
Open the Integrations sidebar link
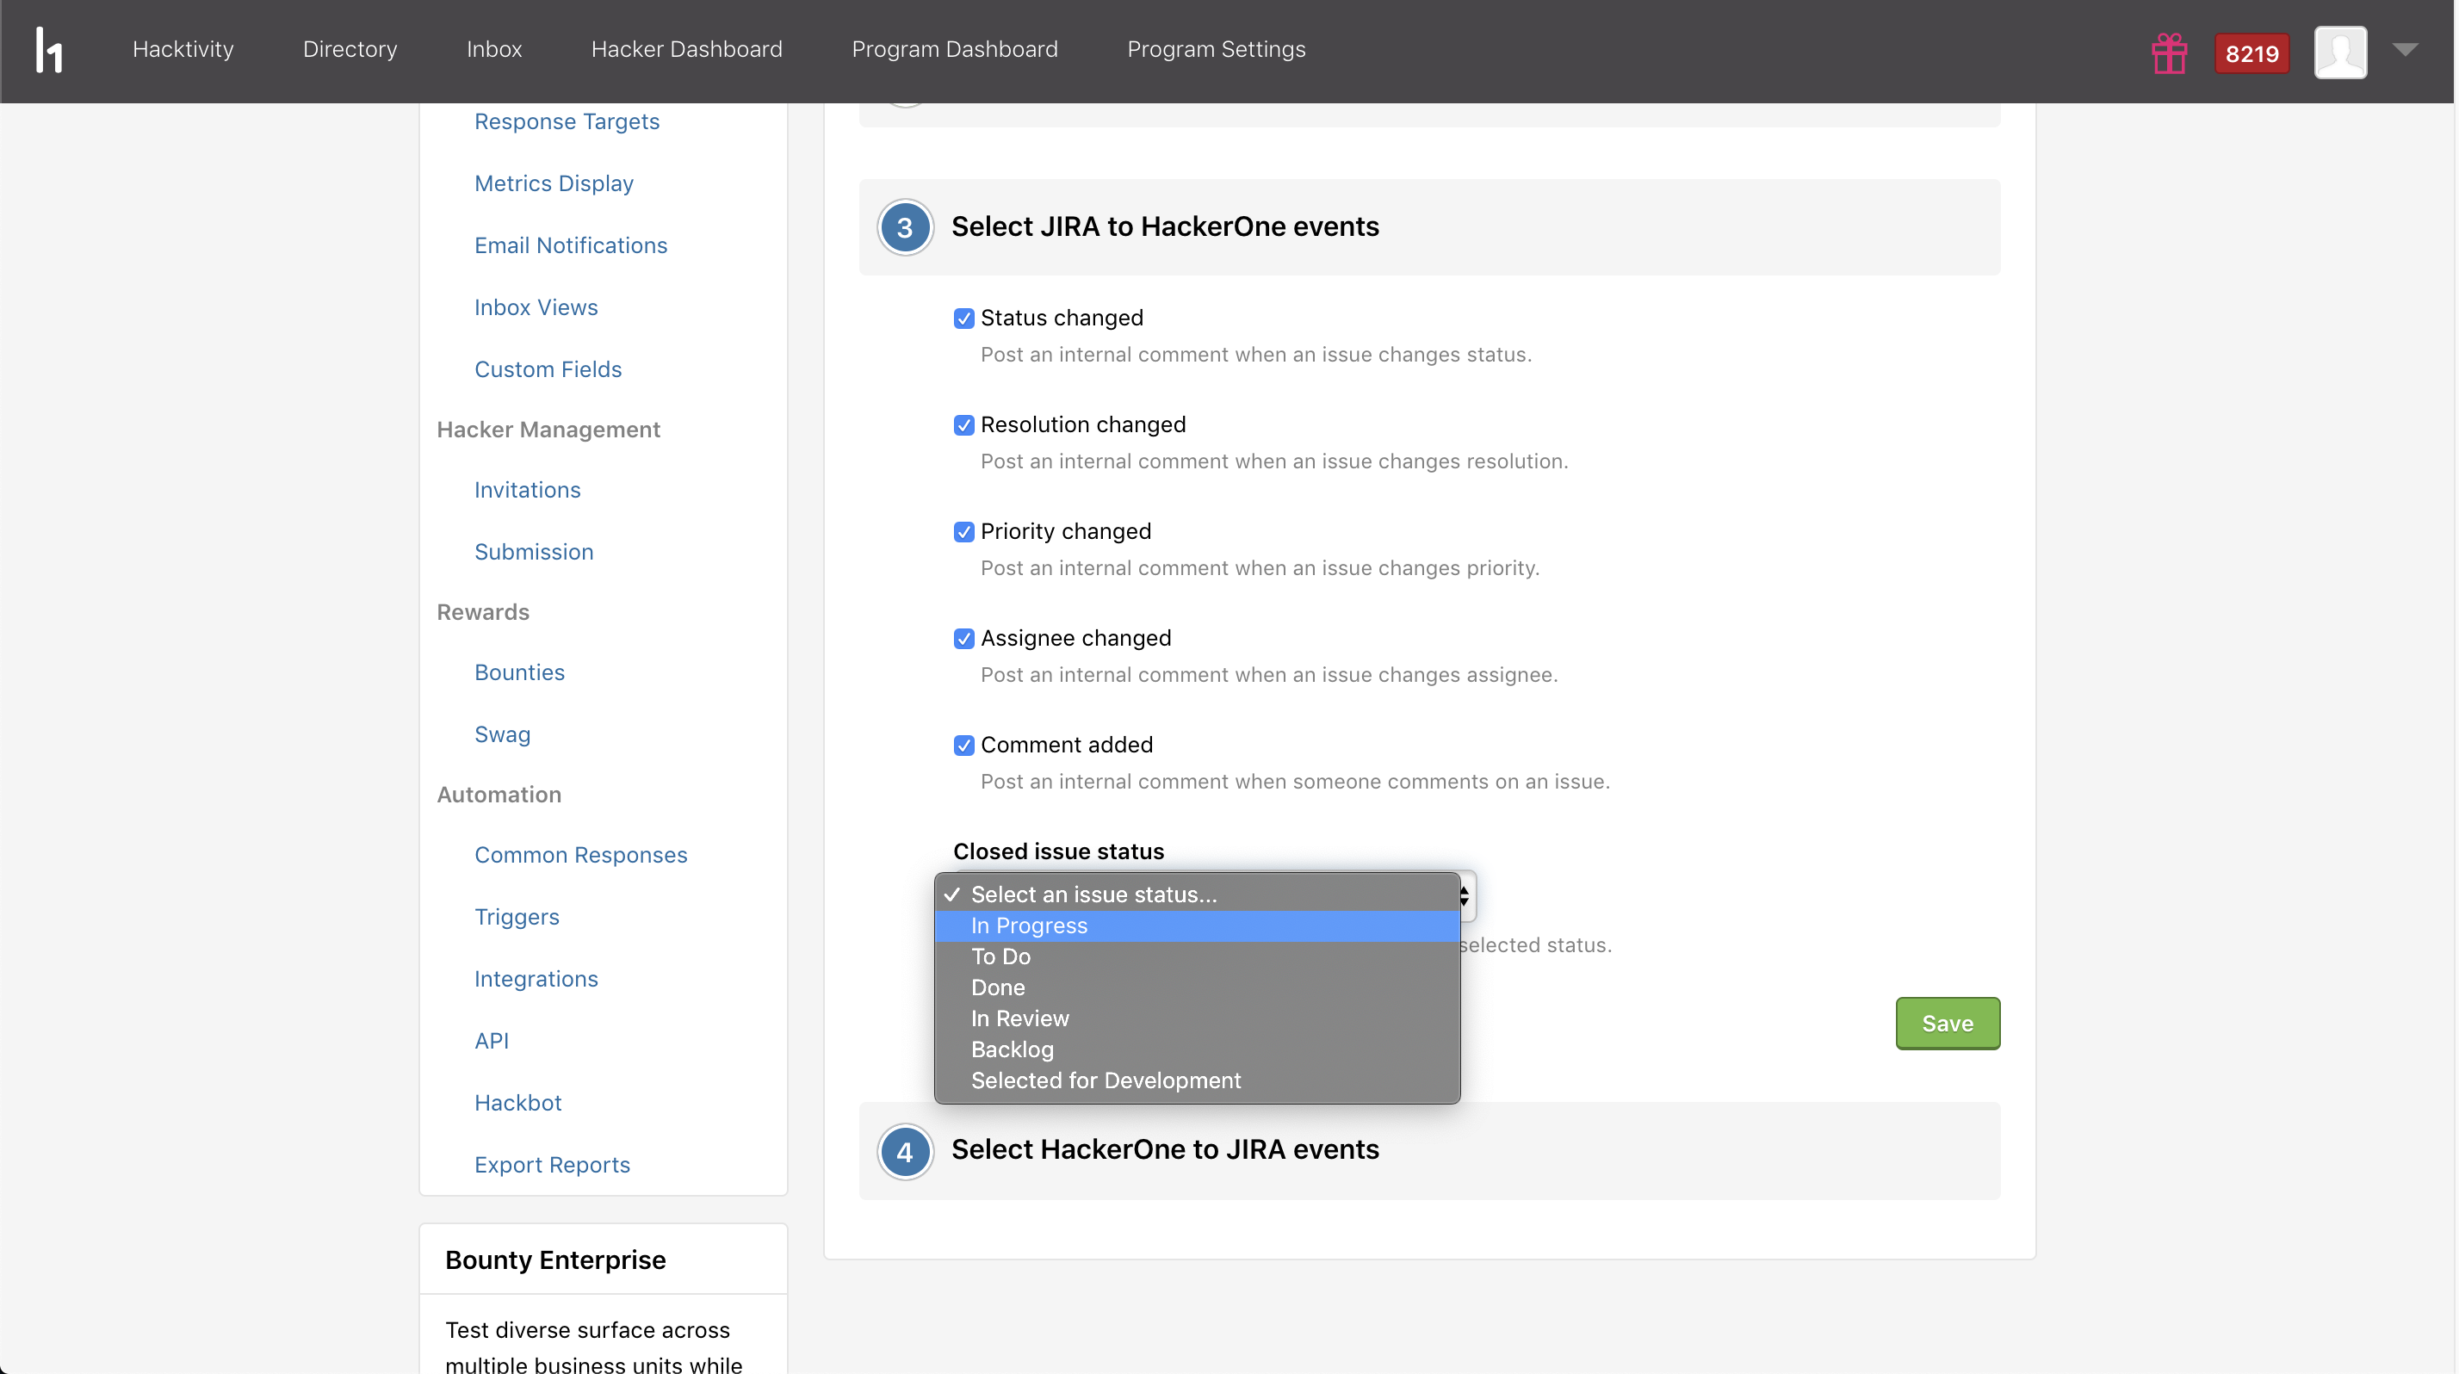(x=536, y=979)
